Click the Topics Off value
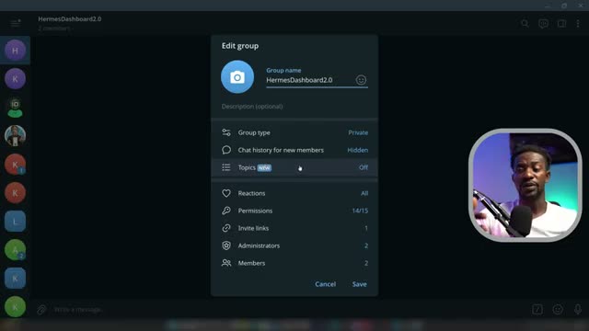This screenshot has width=589, height=331. click(x=364, y=167)
